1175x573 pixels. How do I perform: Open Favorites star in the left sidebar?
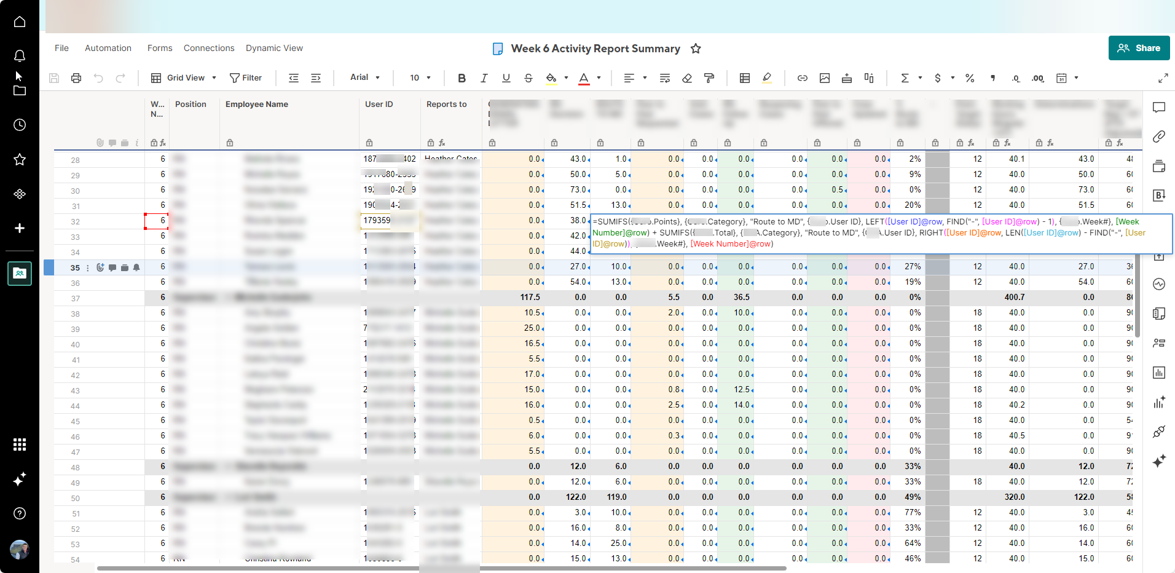point(20,159)
